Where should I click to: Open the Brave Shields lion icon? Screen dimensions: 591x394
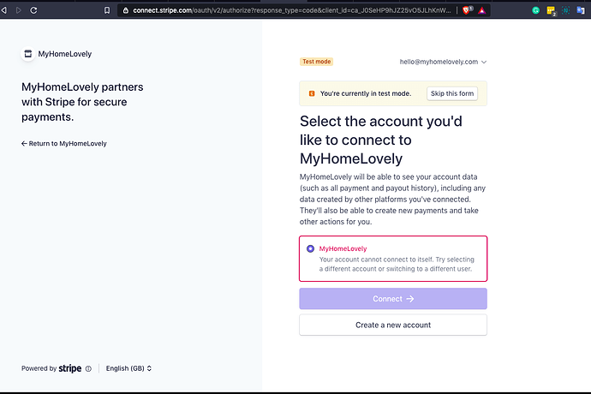467,10
